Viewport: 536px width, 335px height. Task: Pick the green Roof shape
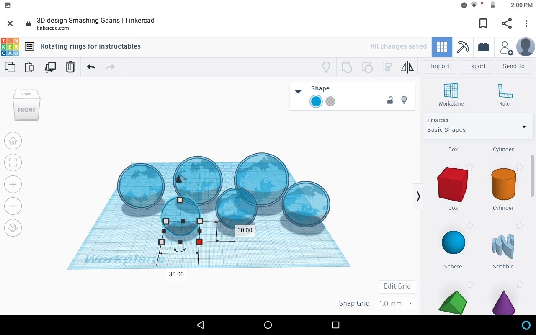click(453, 303)
